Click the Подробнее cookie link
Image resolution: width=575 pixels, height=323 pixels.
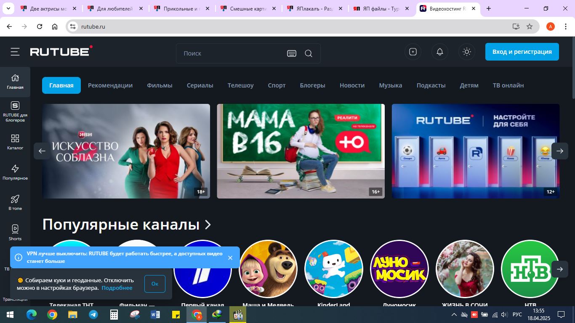[117, 288]
